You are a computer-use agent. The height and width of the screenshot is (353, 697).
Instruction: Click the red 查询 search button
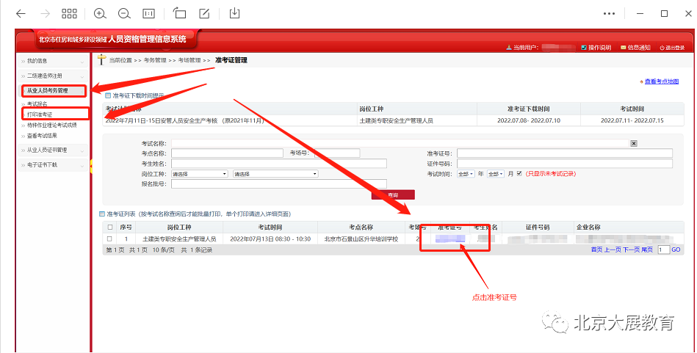[393, 195]
